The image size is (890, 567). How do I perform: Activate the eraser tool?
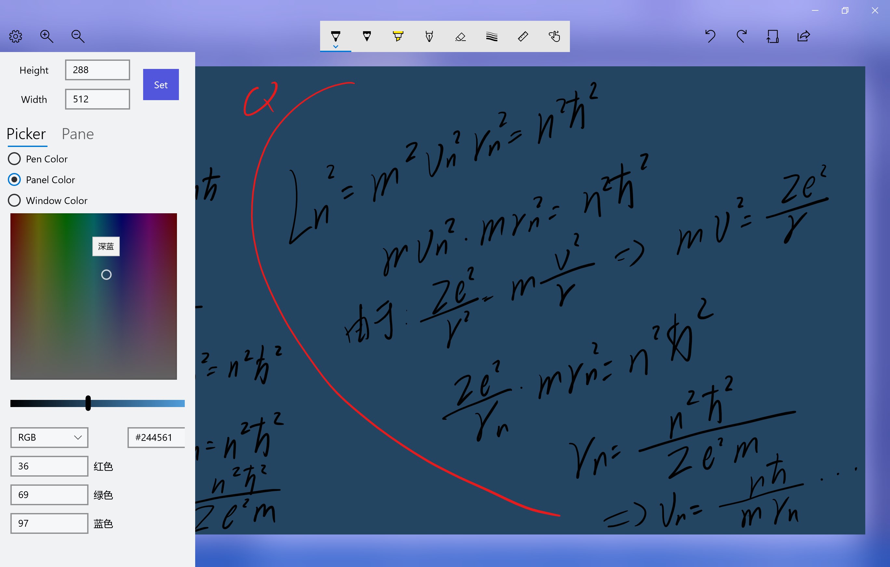pyautogui.click(x=460, y=36)
